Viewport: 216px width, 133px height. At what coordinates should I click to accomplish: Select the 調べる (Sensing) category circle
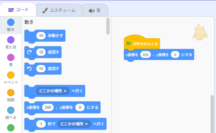coord(11,110)
